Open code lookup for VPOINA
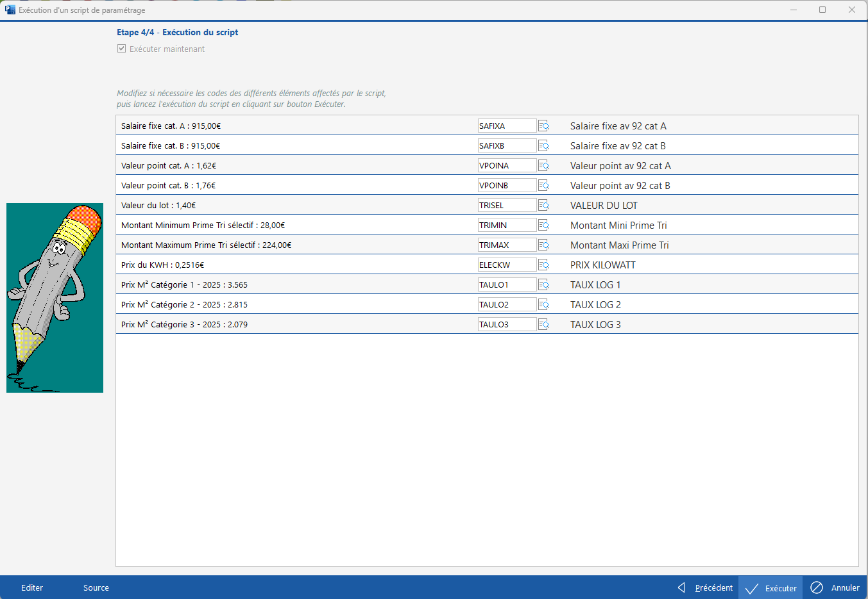The width and height of the screenshot is (868, 599). [543, 166]
